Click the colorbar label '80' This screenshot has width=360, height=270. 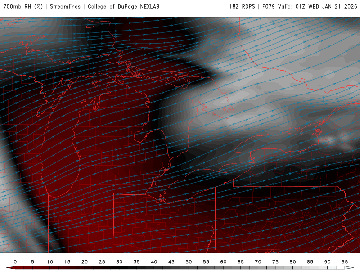293,262
